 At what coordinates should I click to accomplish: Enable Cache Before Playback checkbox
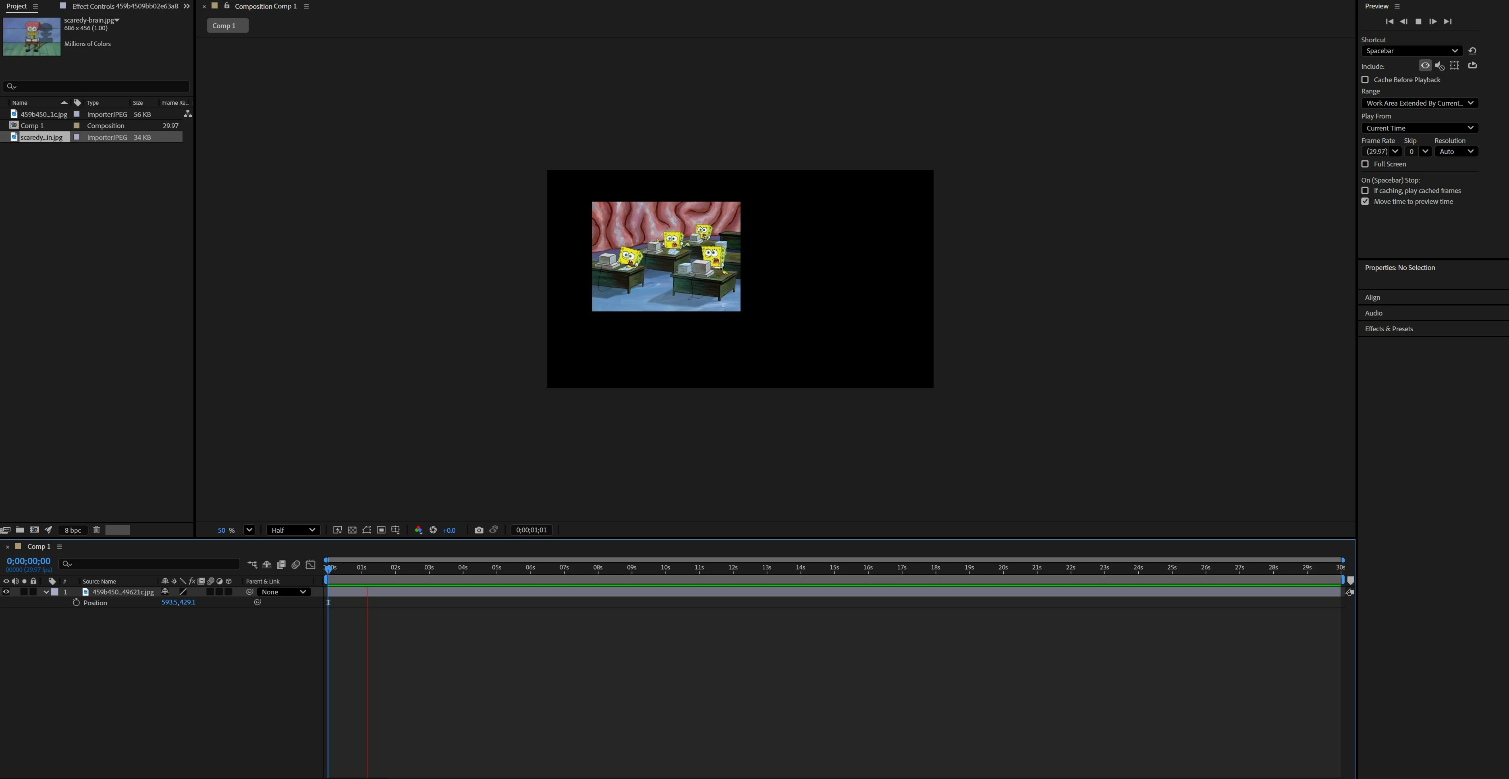tap(1366, 80)
